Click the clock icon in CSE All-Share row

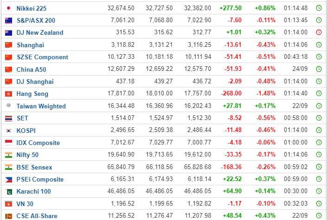pos(319,216)
